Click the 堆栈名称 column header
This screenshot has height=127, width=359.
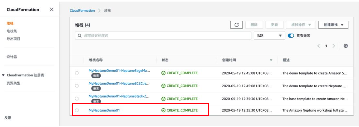click(96, 60)
